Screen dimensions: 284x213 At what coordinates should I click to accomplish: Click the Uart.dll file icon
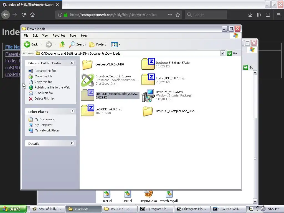pos(128,194)
